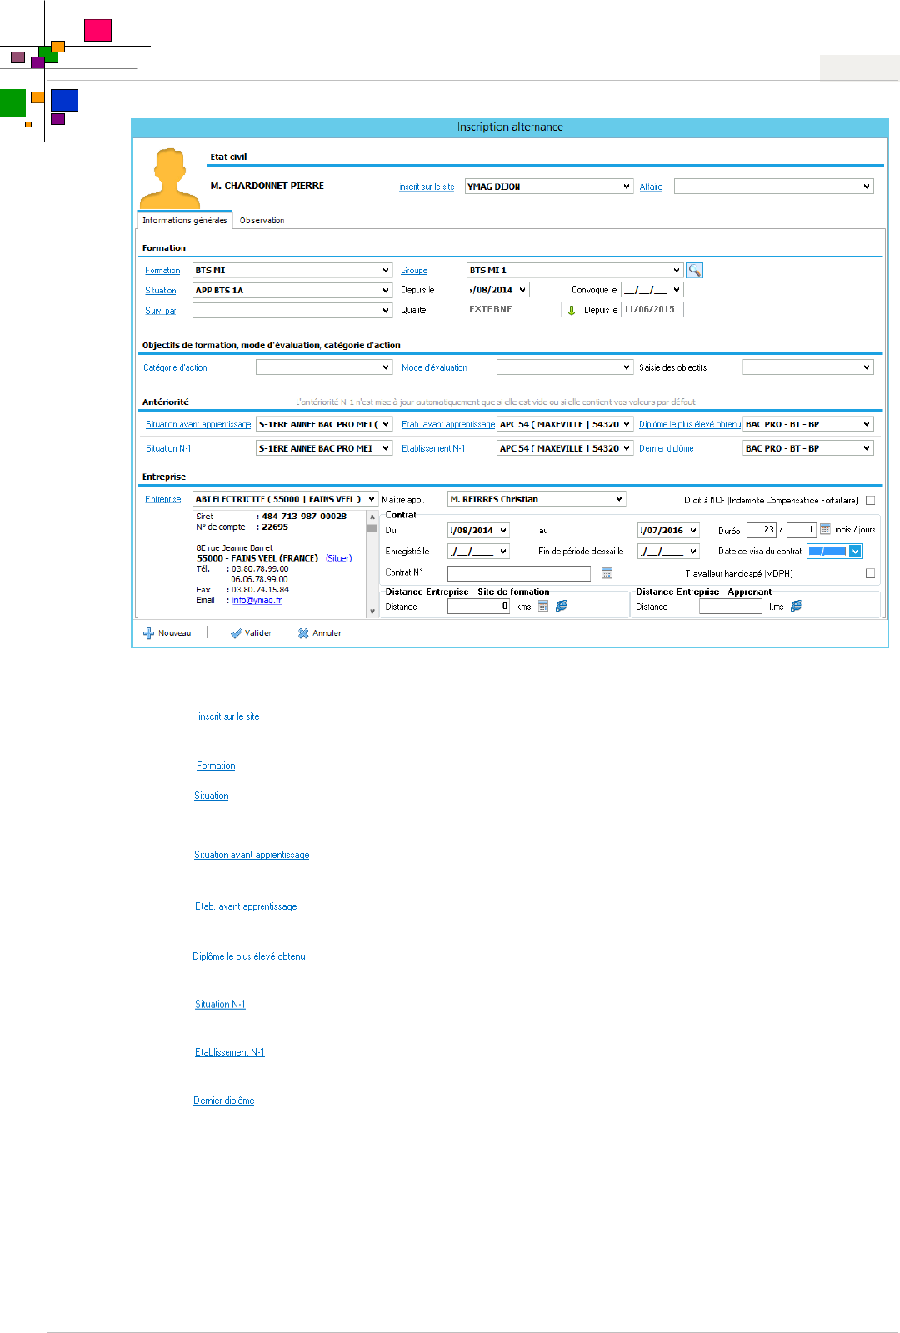Click the calendar icon beside Durée fields

[x=825, y=529]
